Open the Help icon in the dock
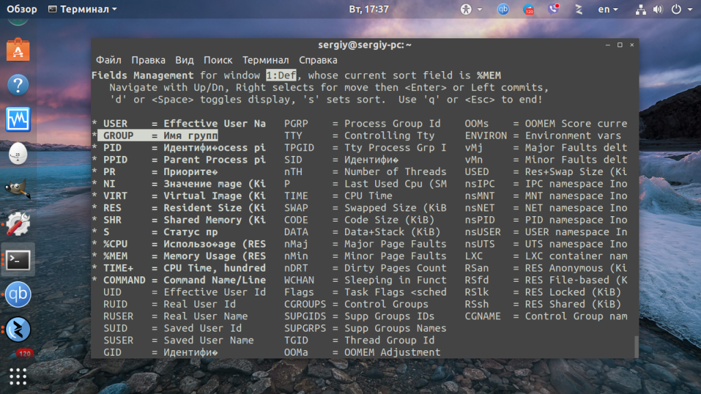The height and width of the screenshot is (394, 701). [x=18, y=84]
